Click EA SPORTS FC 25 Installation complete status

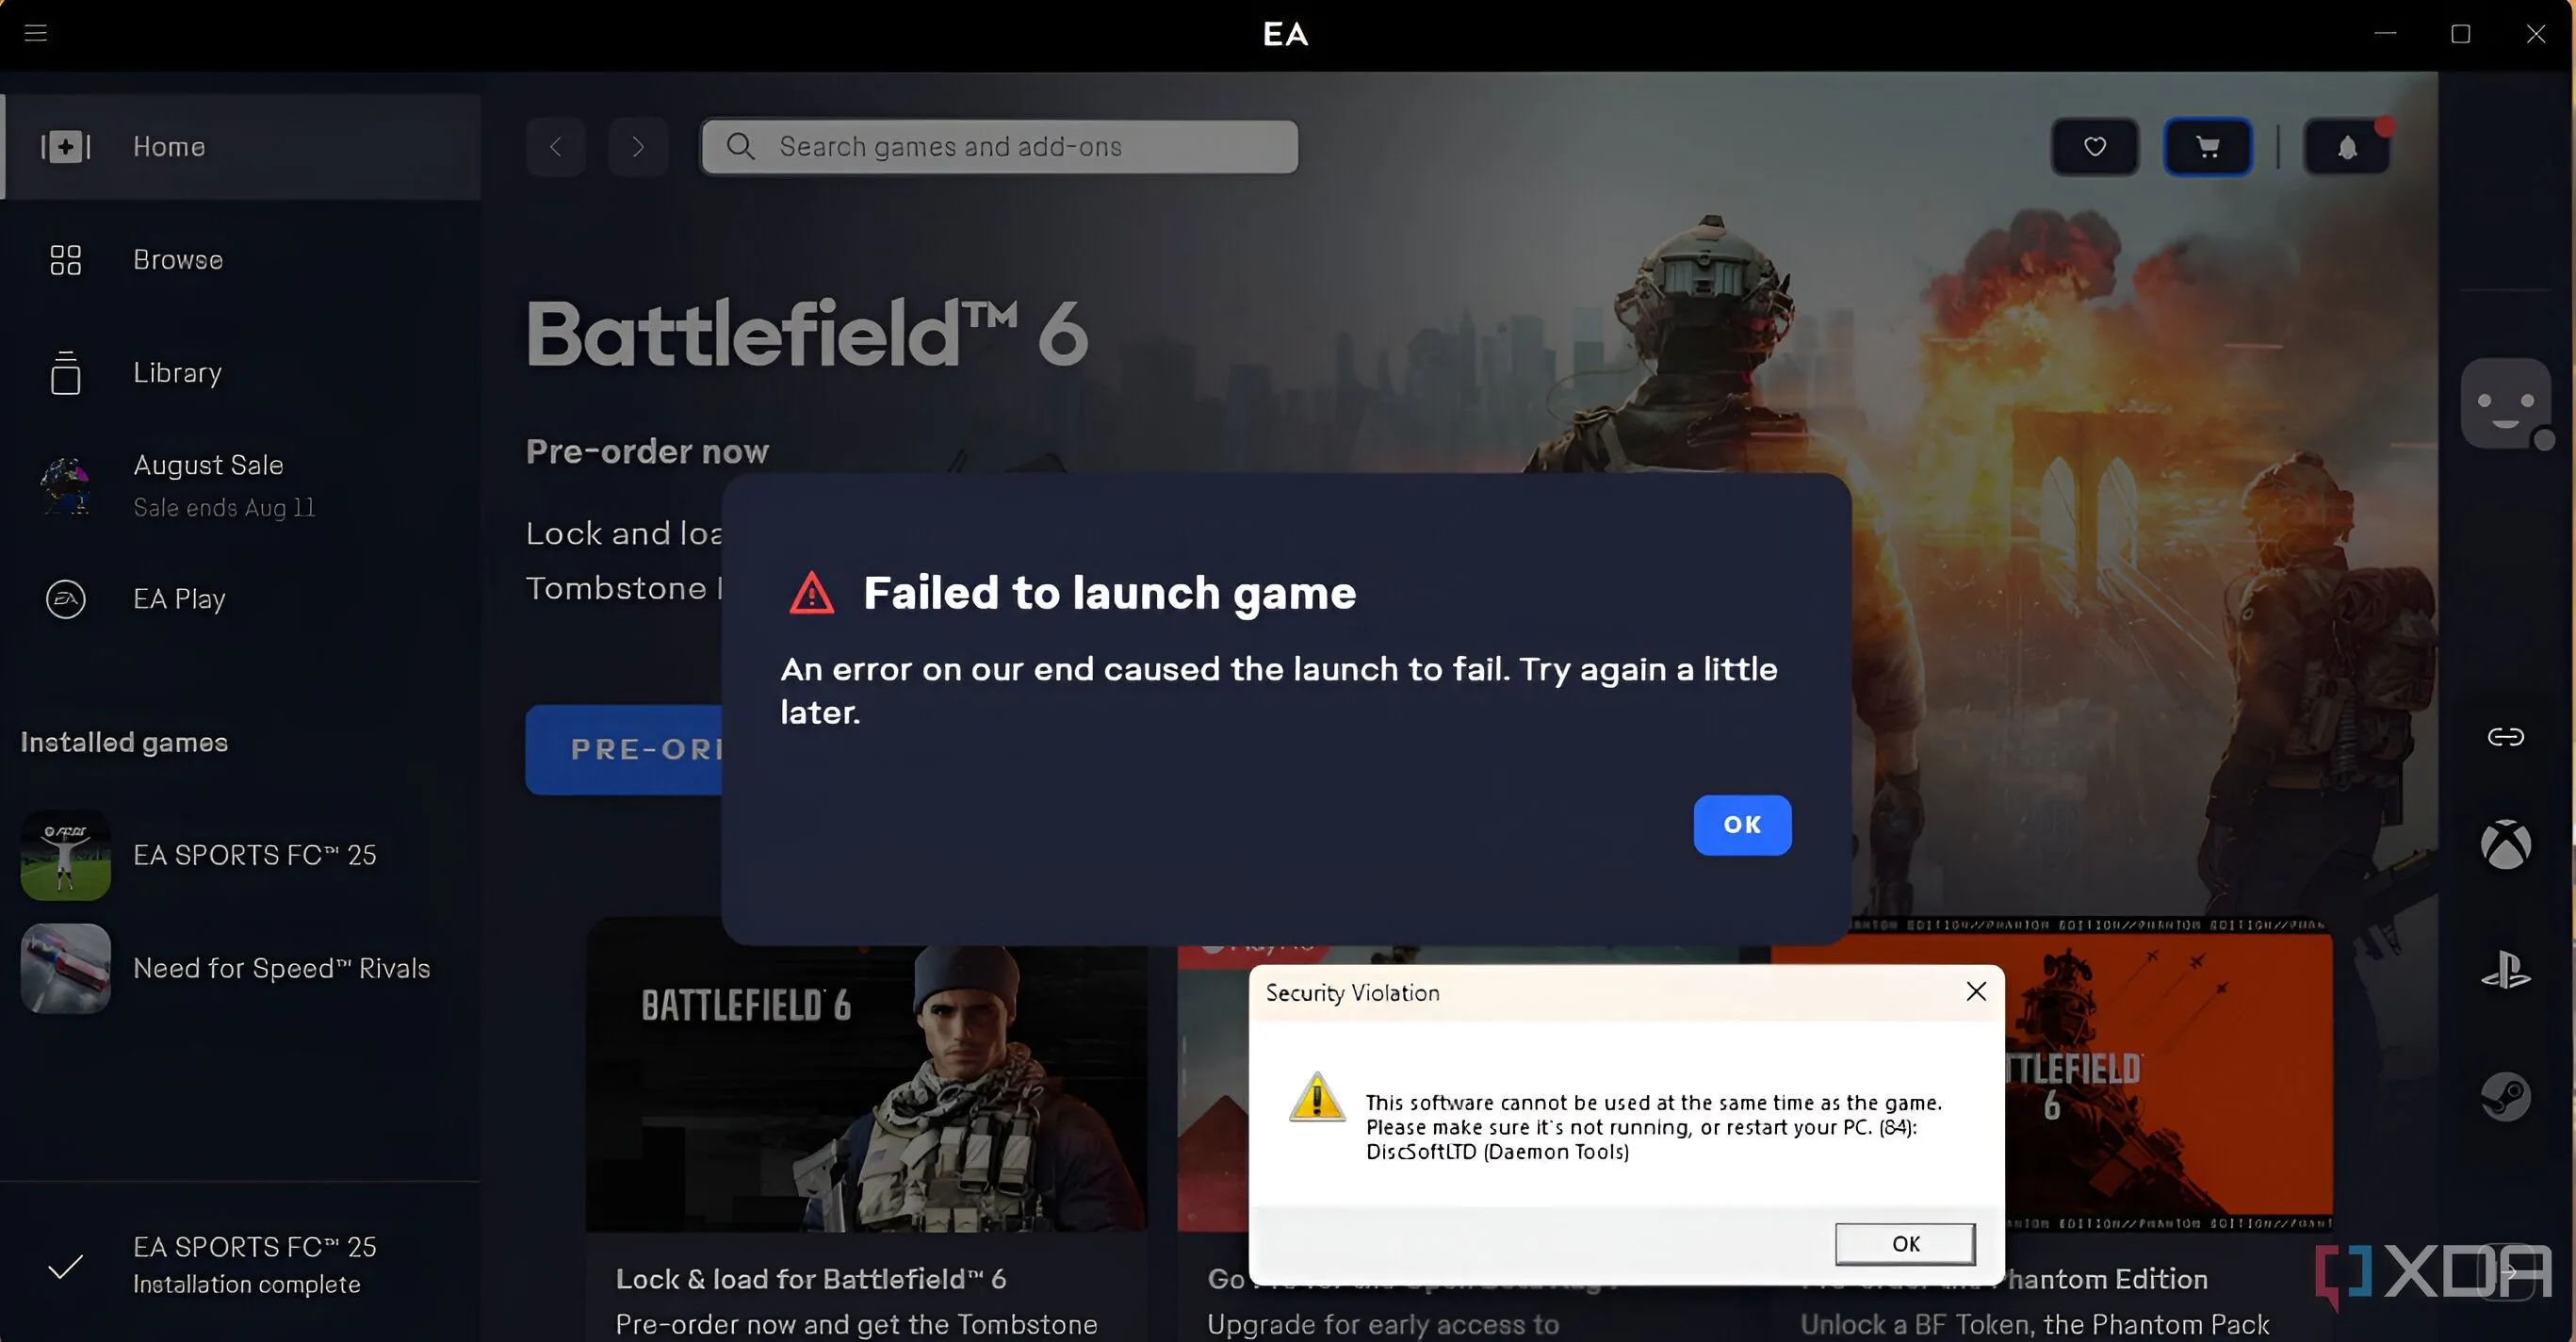pos(241,1265)
